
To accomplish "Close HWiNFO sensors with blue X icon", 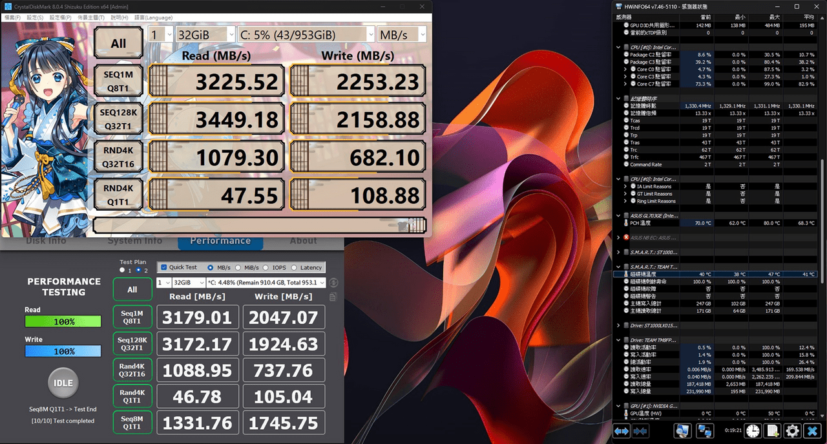I will (813, 431).
